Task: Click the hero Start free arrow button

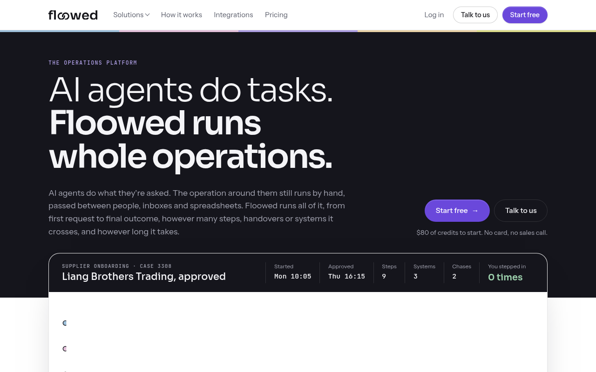Action: [457, 211]
